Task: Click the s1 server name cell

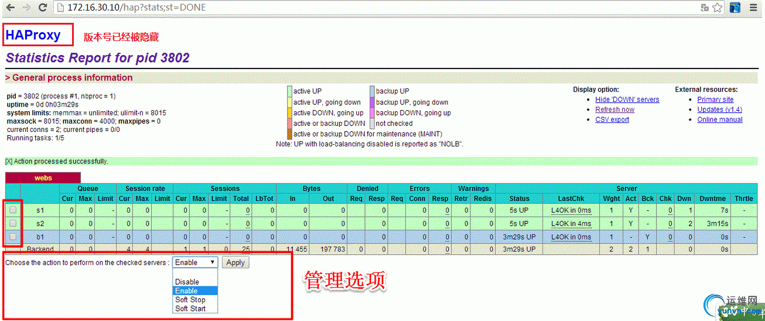Action: click(40, 210)
